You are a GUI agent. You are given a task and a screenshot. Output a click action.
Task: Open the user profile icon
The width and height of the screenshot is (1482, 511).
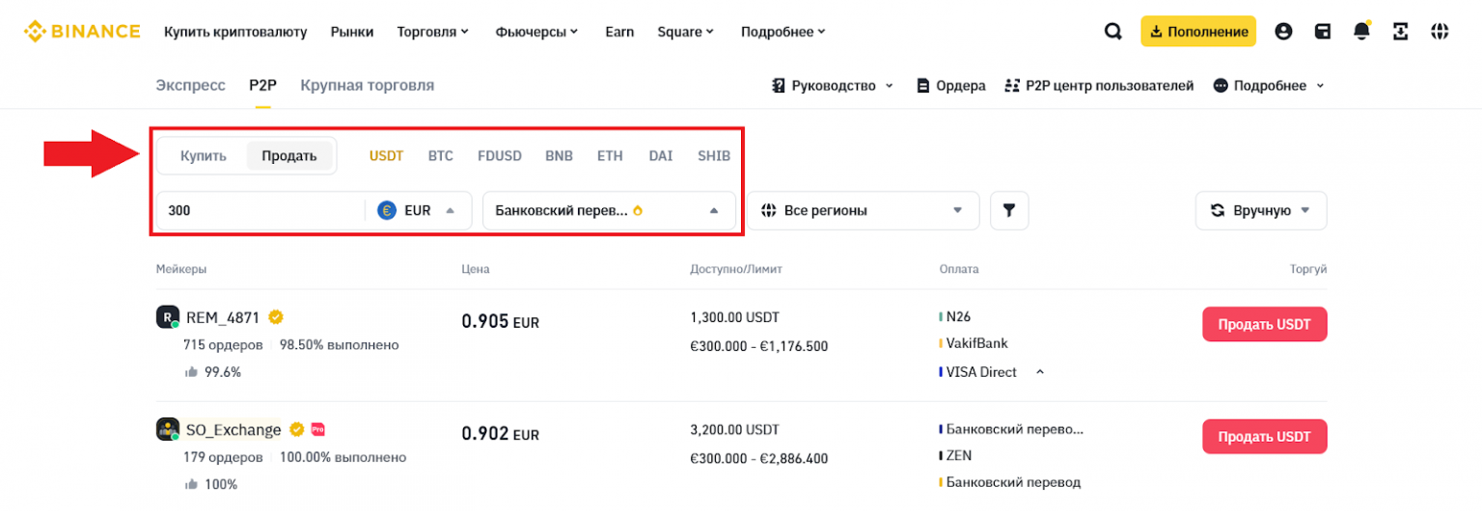pyautogui.click(x=1283, y=32)
